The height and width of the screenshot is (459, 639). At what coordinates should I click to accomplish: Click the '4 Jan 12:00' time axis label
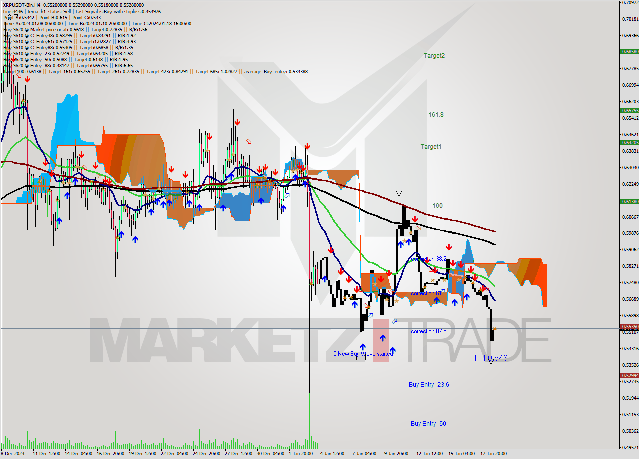point(332,454)
